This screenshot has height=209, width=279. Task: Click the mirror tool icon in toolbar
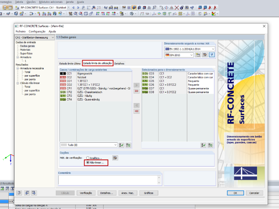(171, 8)
